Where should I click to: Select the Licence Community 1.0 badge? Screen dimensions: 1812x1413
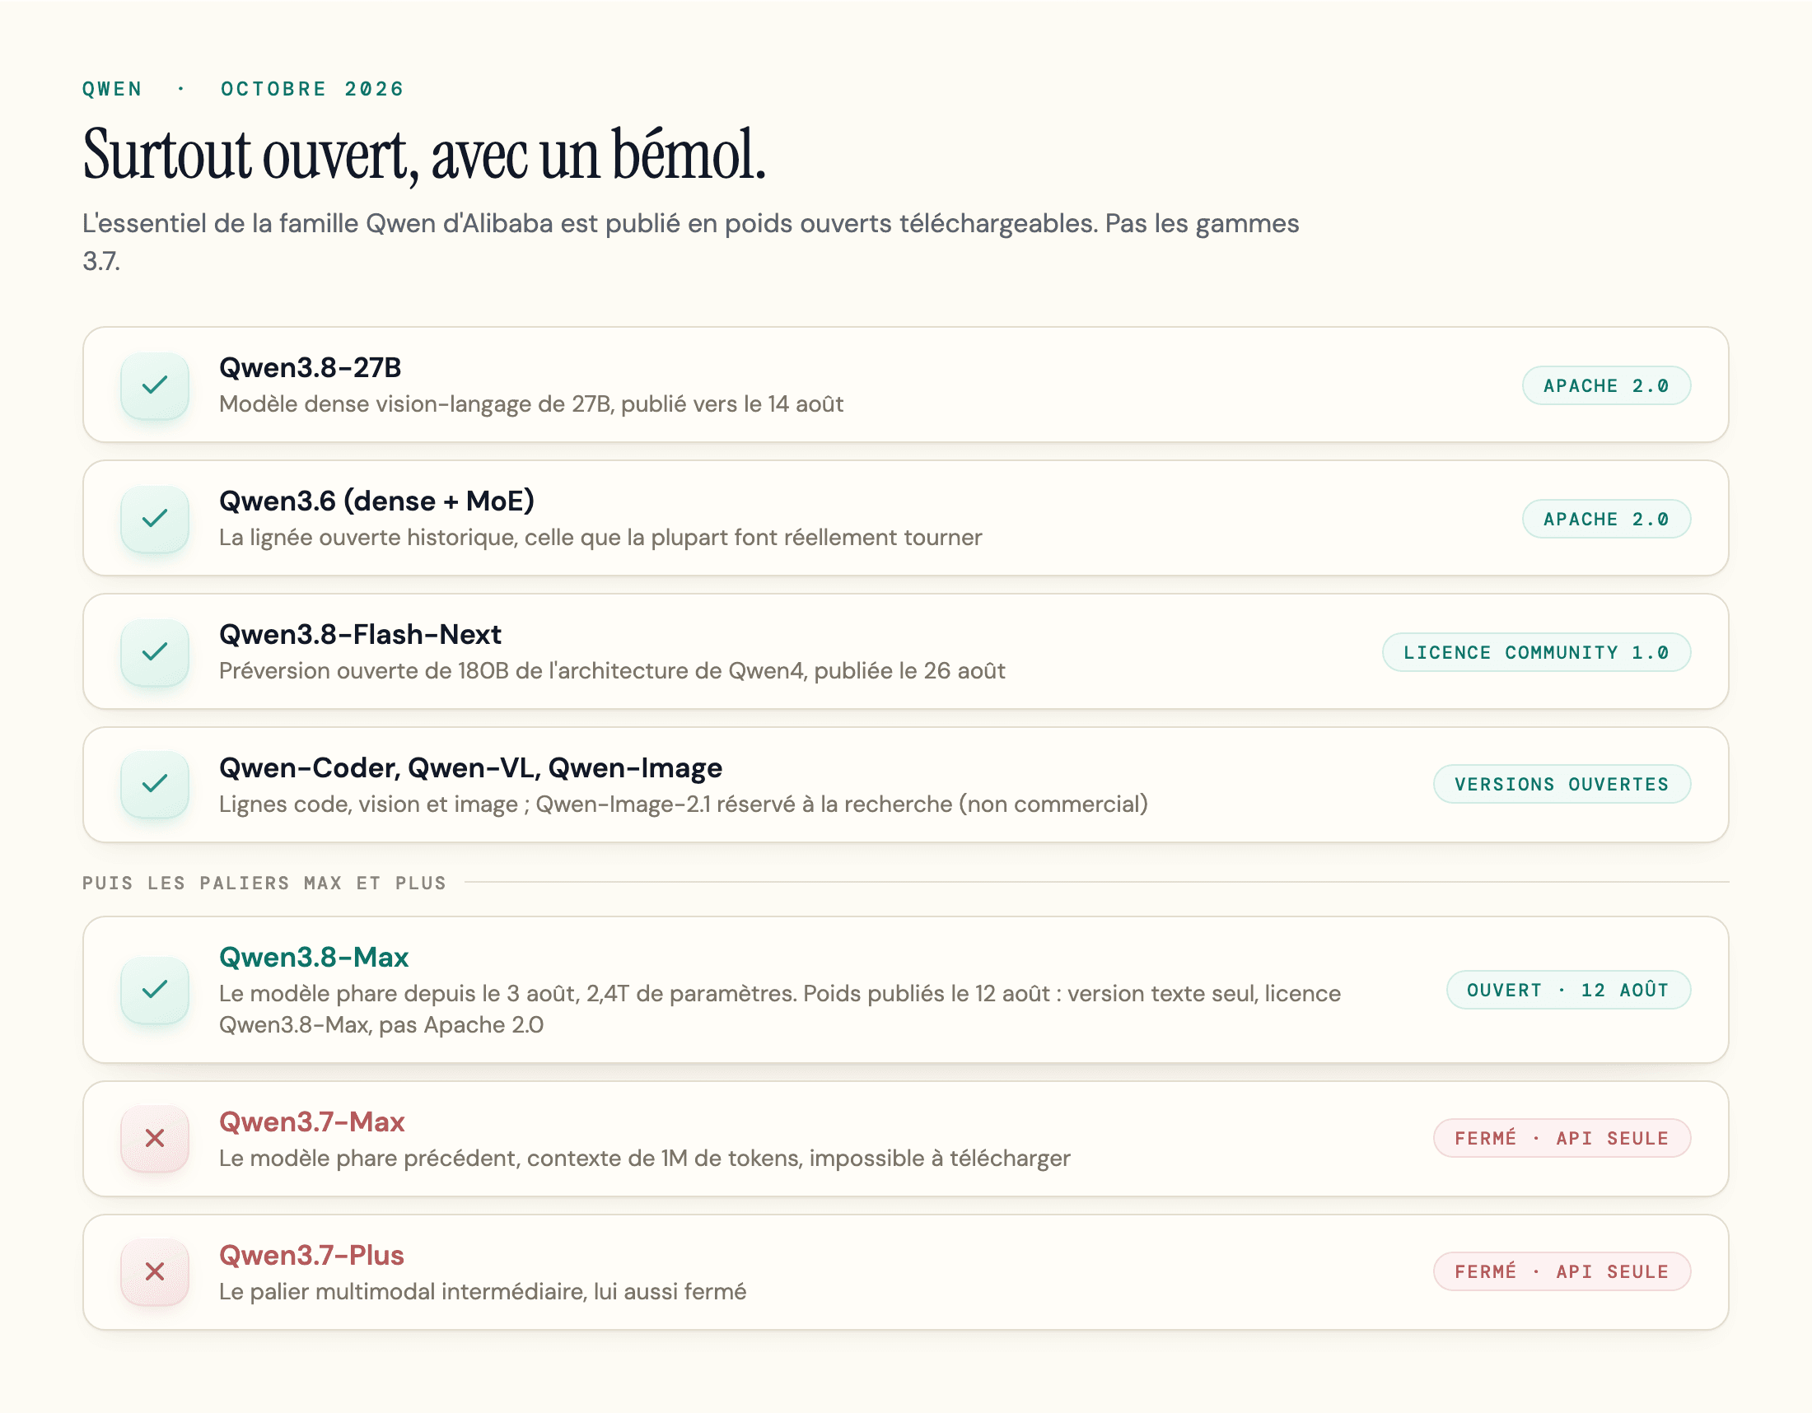pyautogui.click(x=1537, y=653)
